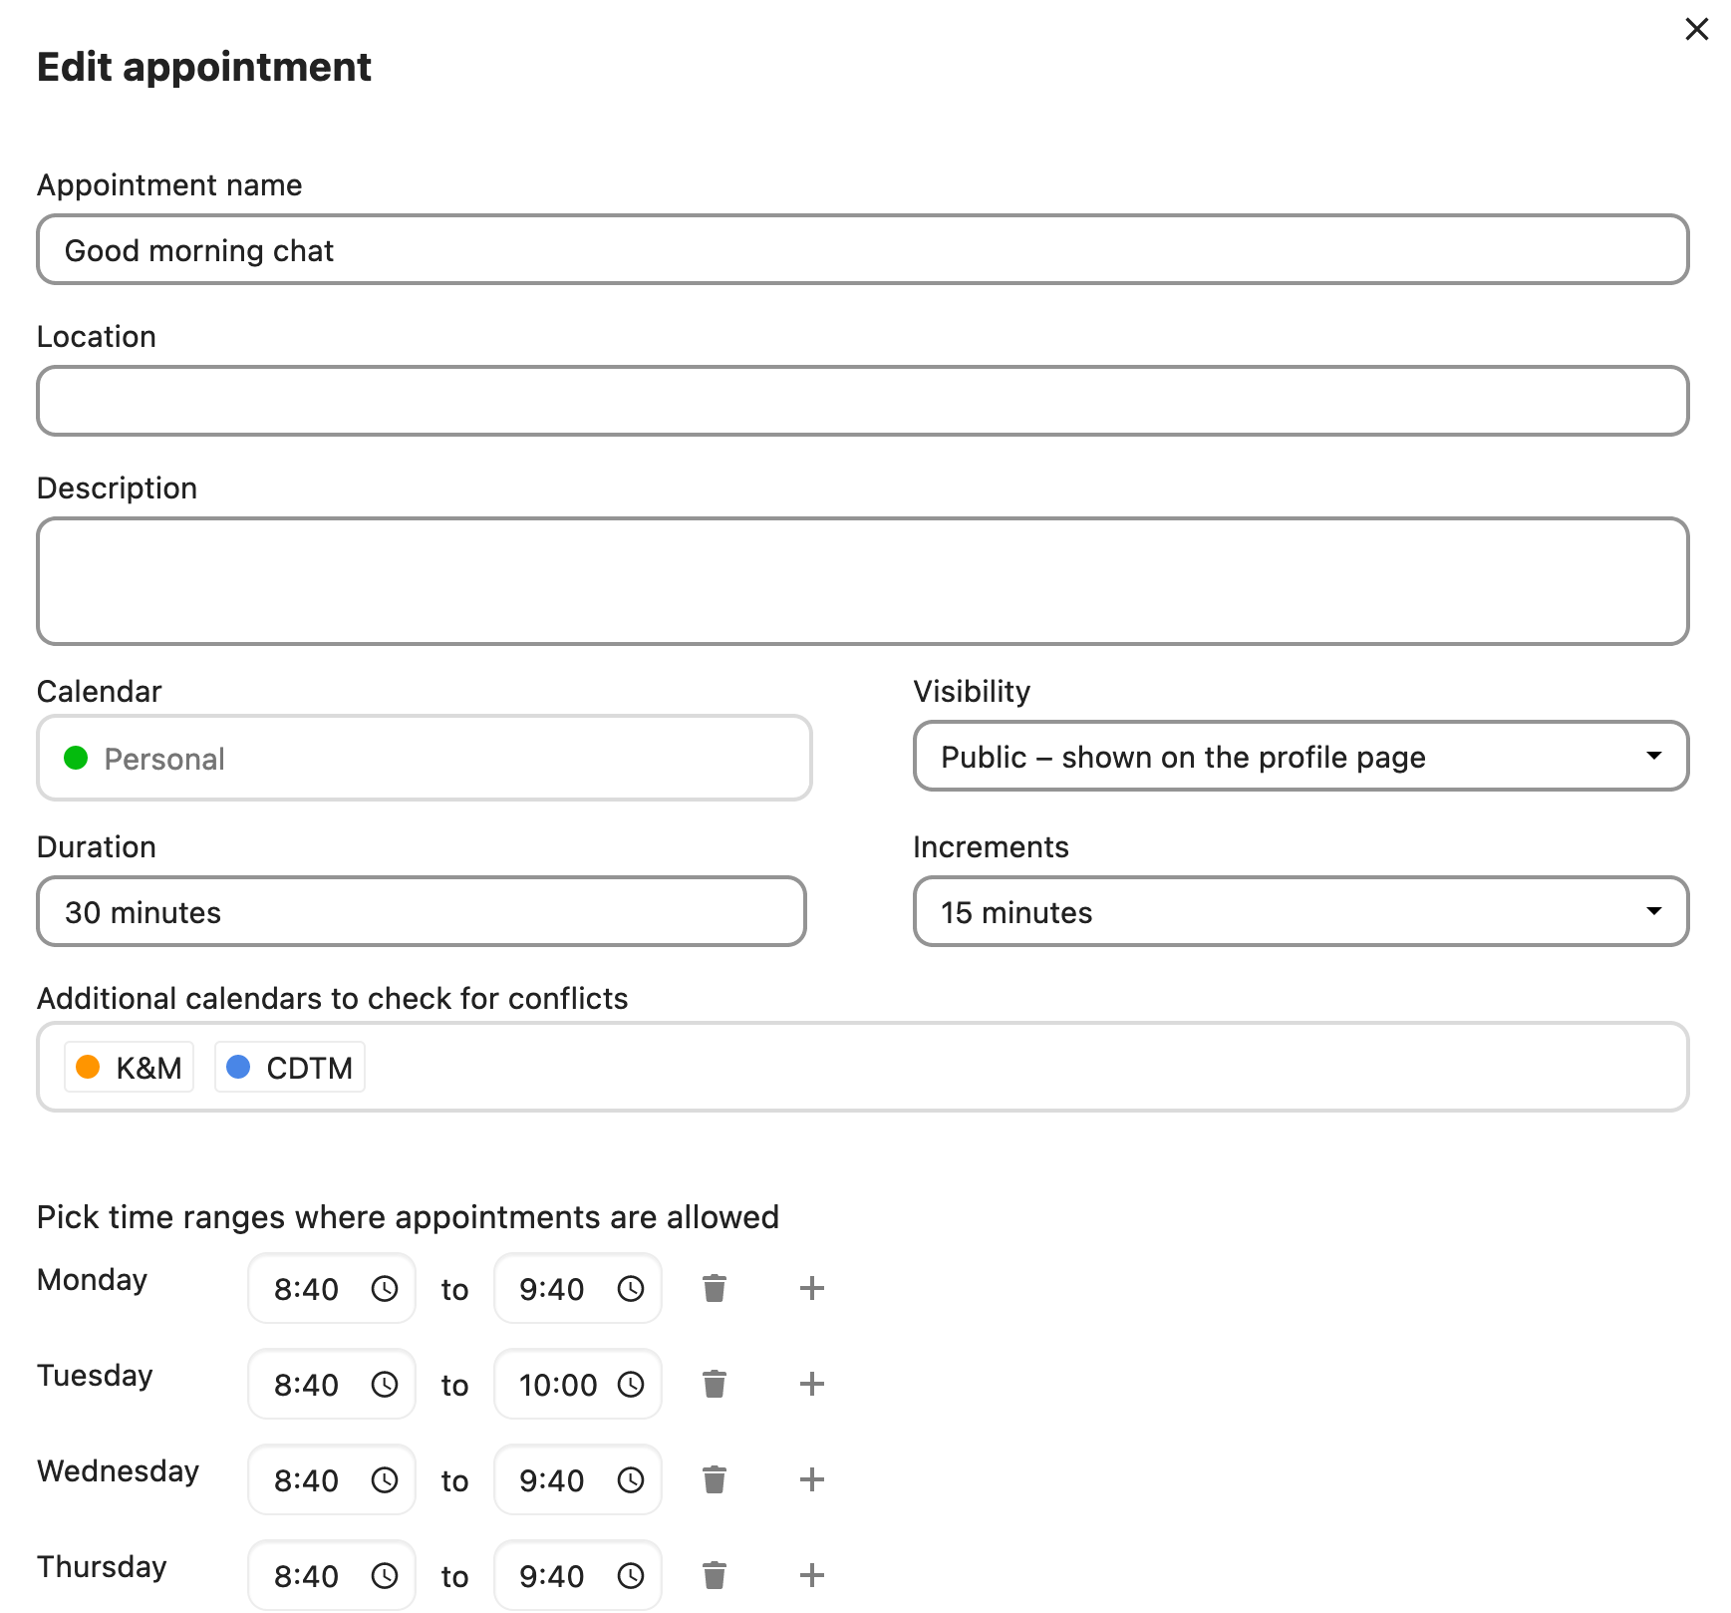Open clock picker for Tuesday end time
This screenshot has height=1613, width=1731.
631,1385
